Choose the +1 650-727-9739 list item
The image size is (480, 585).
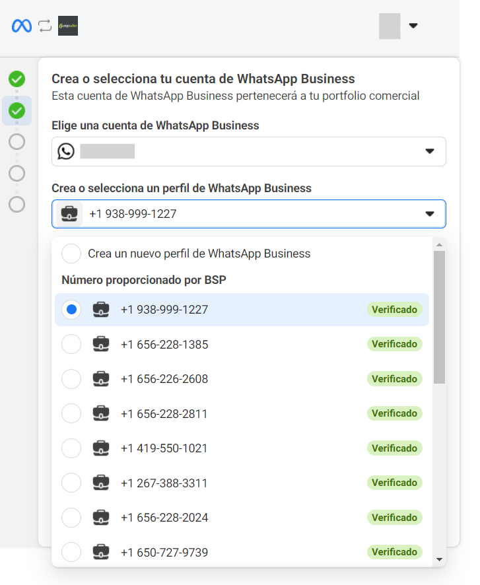click(164, 552)
